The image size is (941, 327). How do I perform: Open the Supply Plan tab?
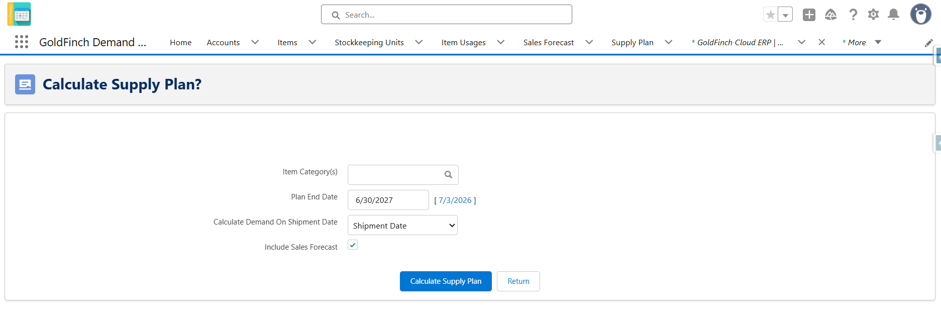[633, 43]
